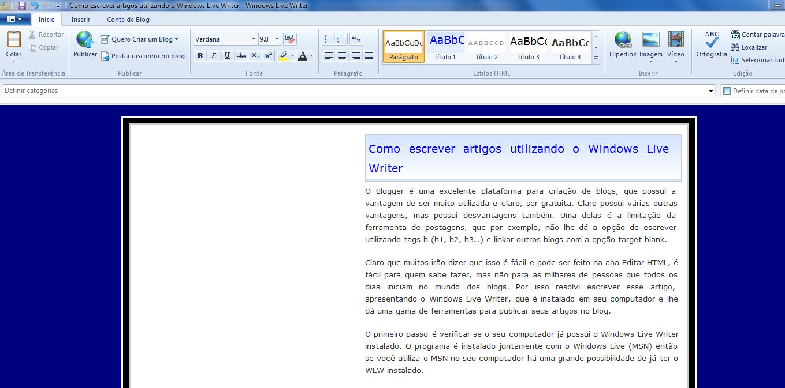Select the Parágrafo HTML style
This screenshot has width=785, height=388.
pyautogui.click(x=404, y=47)
